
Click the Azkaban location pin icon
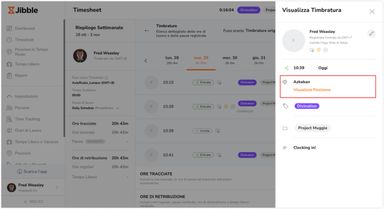[285, 82]
